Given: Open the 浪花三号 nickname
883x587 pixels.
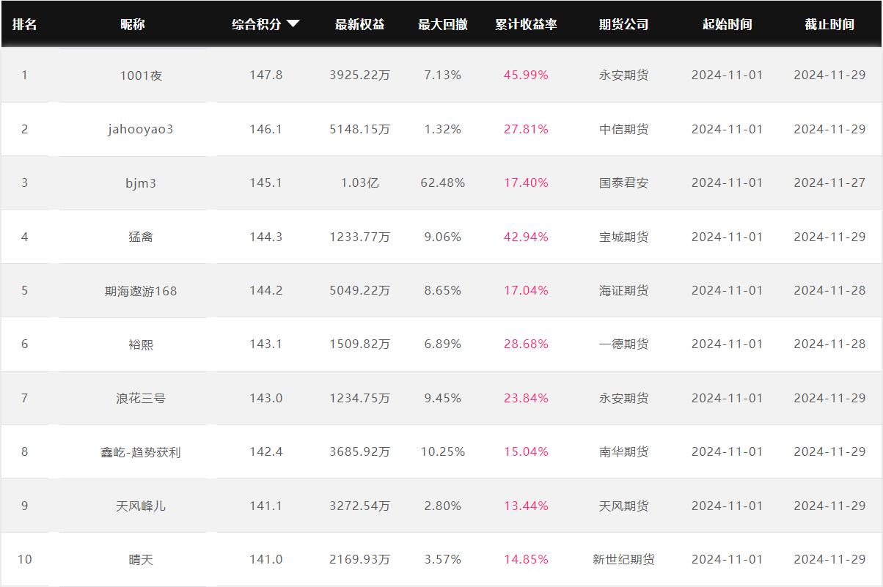Looking at the screenshot, I should click(x=141, y=399).
